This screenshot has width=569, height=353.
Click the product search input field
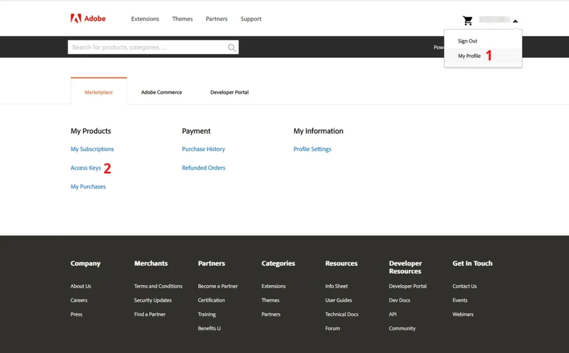coord(145,47)
